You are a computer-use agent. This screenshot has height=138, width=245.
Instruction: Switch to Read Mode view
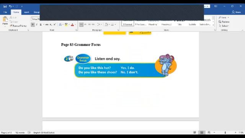click(194, 133)
